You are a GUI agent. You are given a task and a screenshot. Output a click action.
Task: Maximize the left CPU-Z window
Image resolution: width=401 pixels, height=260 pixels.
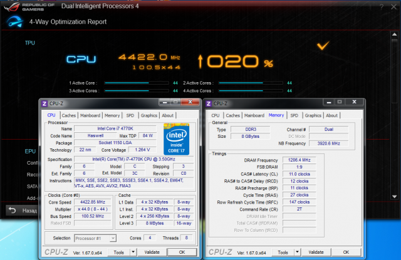click(x=175, y=102)
